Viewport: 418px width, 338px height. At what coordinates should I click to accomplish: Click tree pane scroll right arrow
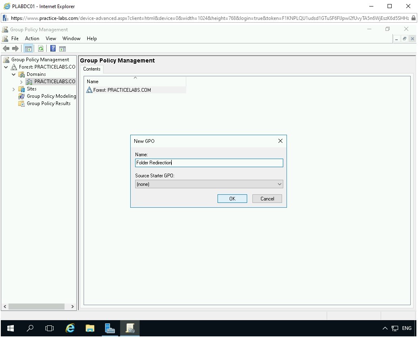(72, 306)
